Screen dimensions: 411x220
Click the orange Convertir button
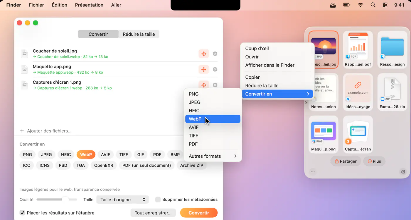[x=199, y=213]
